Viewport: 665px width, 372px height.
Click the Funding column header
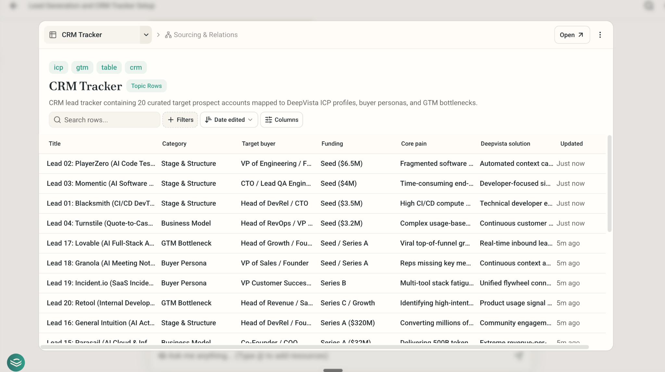pyautogui.click(x=332, y=144)
